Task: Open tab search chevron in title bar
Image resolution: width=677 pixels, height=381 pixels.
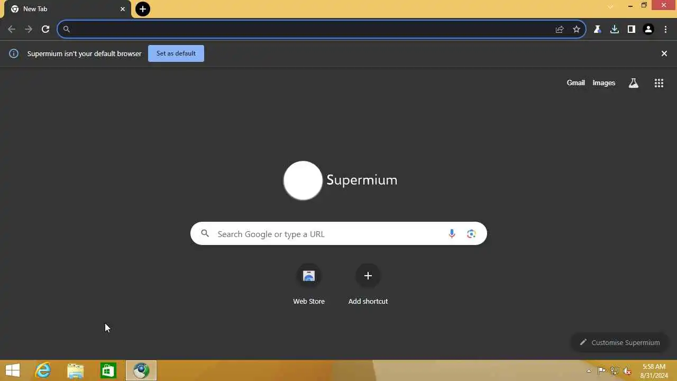Action: (610, 6)
